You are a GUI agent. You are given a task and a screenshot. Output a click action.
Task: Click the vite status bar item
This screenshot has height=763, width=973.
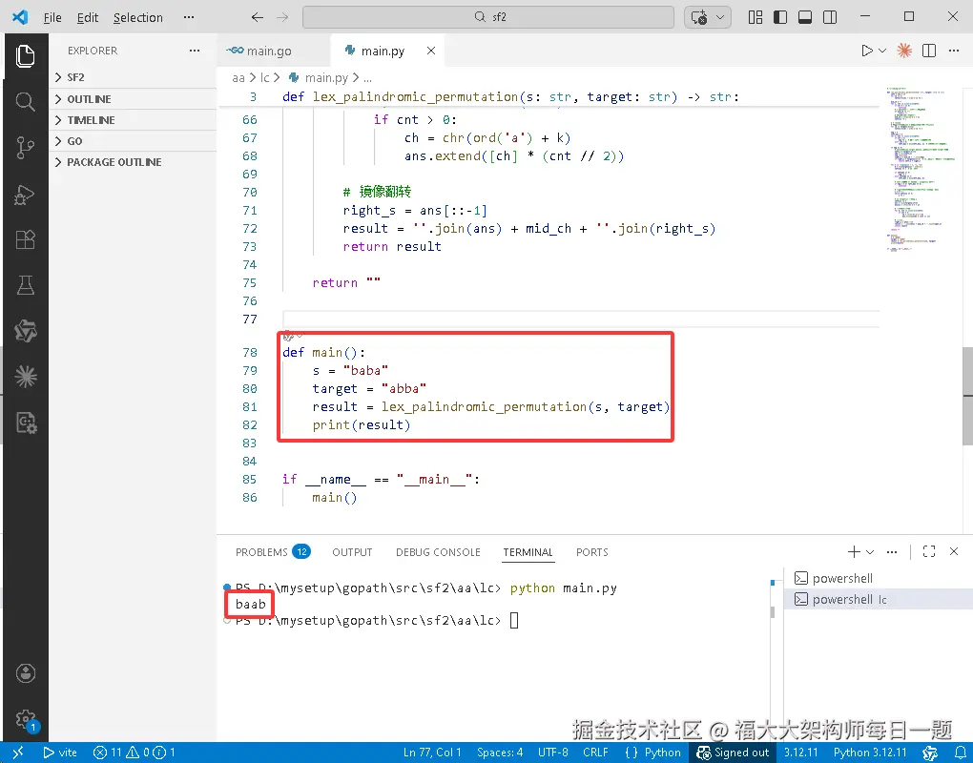coord(60,753)
